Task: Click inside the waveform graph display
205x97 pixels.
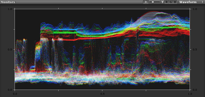Action: [102, 49]
